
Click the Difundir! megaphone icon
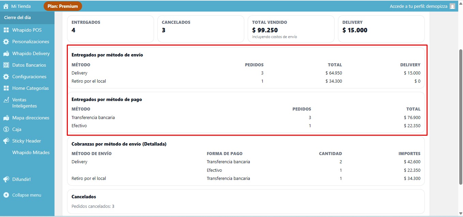pyautogui.click(x=6, y=179)
